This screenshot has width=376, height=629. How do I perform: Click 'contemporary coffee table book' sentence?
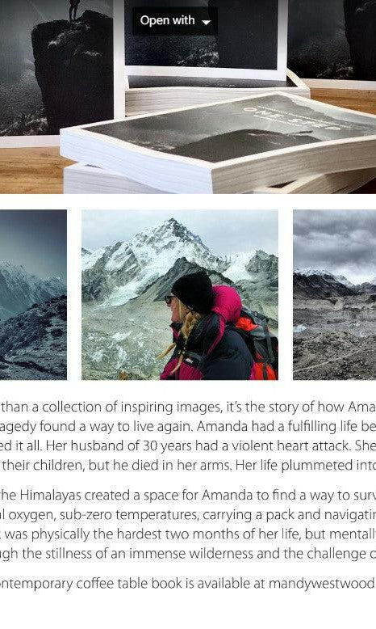92,583
